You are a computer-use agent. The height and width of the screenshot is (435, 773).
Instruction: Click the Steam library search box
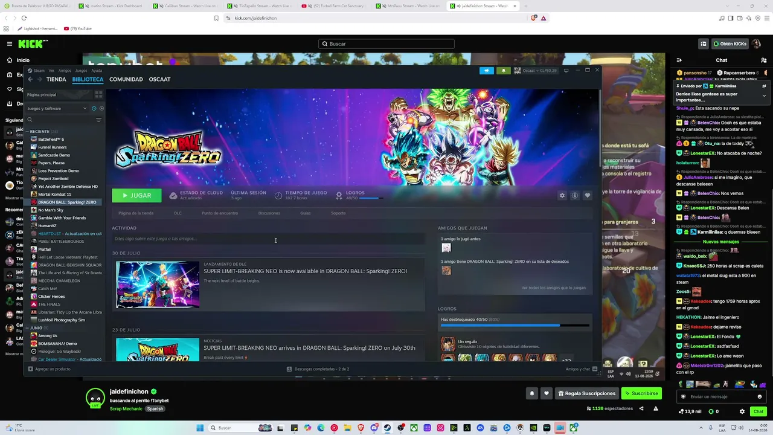(60, 120)
